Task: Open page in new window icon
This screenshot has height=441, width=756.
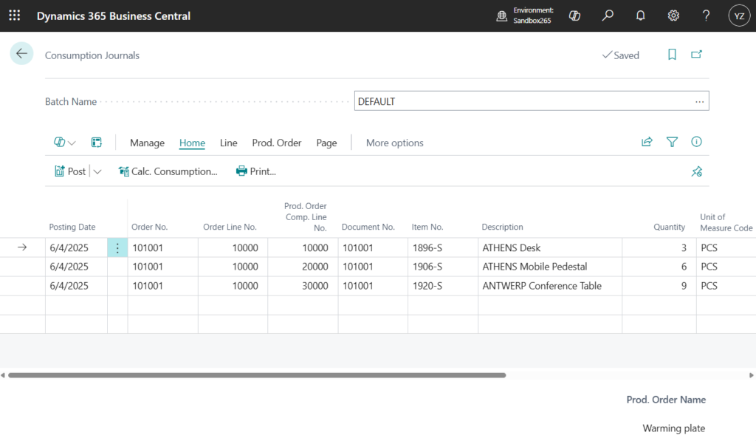Action: point(696,55)
